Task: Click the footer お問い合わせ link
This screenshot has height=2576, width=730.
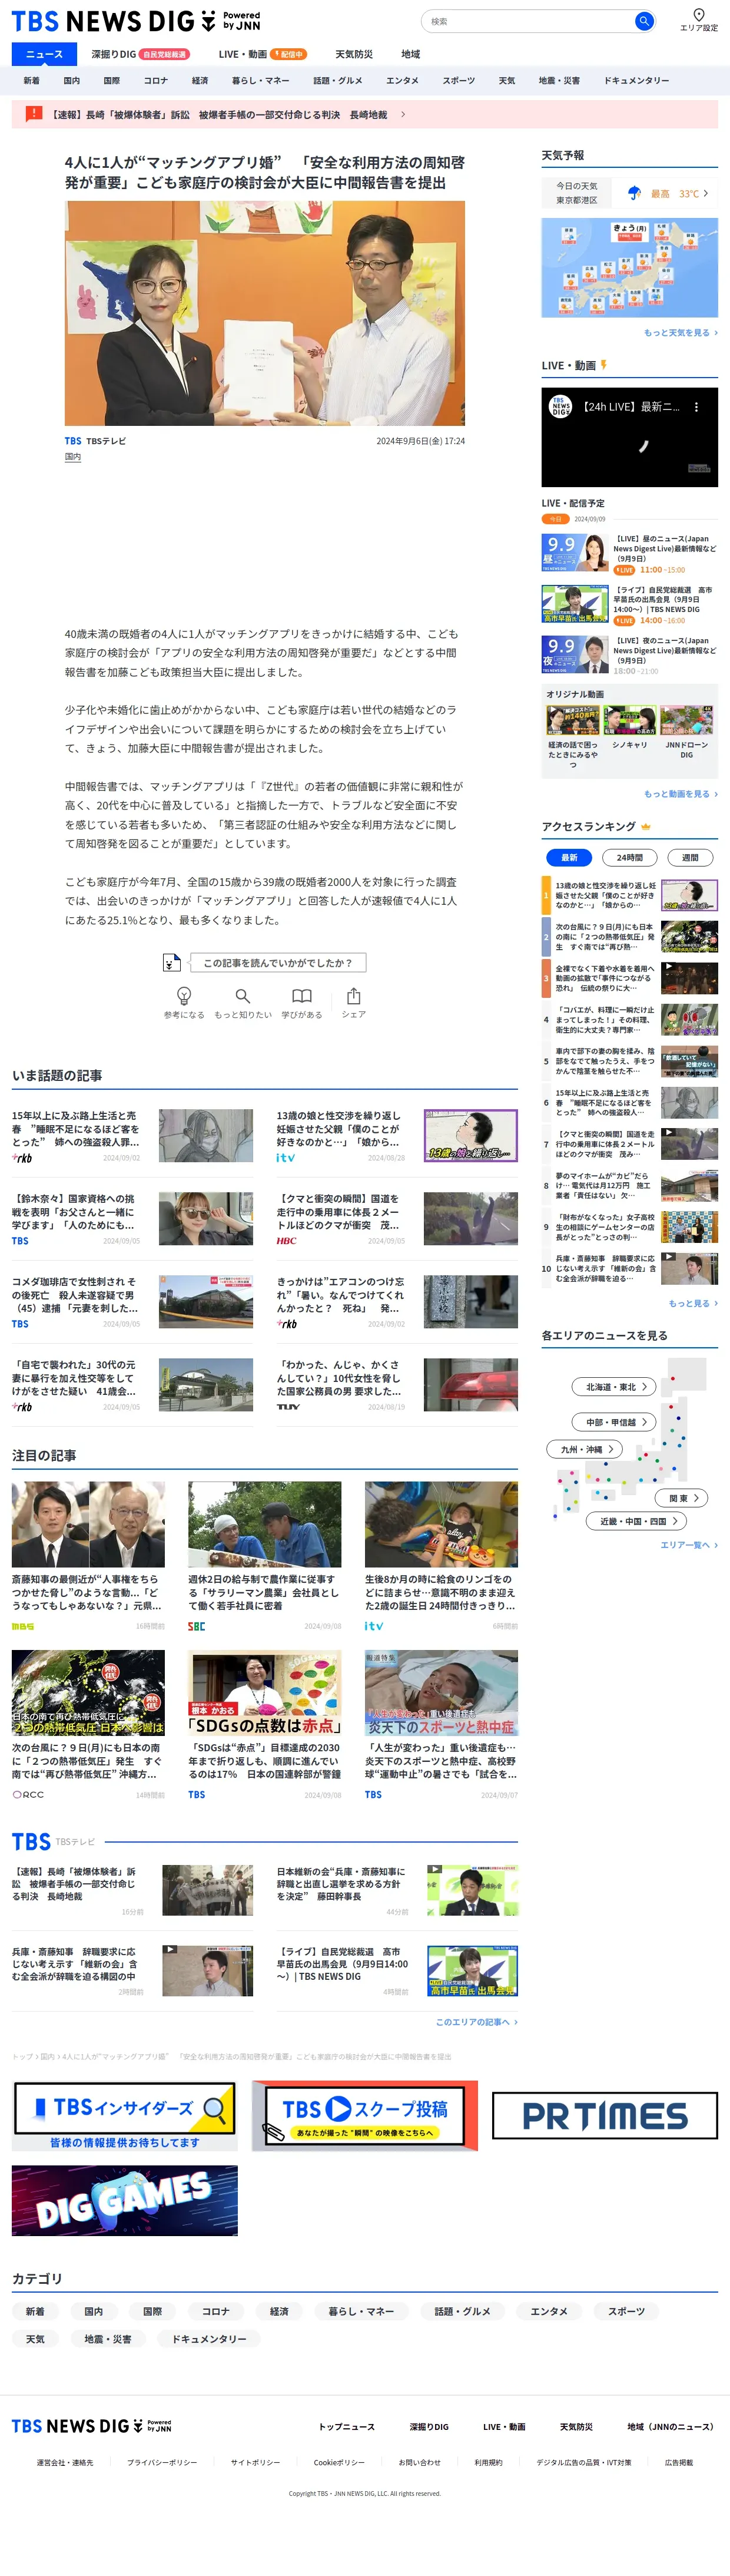Action: click(x=419, y=2462)
